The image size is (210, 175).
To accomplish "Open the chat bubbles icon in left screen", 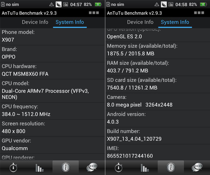I will 92,167.
